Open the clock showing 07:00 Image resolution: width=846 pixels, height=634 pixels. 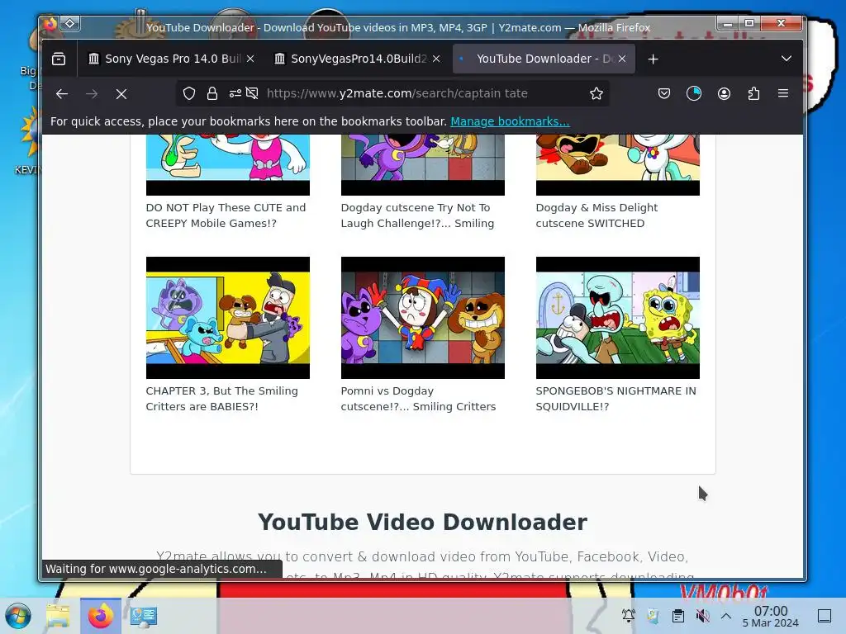[x=771, y=616]
